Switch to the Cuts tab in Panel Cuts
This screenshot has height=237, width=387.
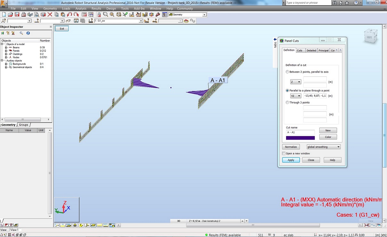click(300, 50)
